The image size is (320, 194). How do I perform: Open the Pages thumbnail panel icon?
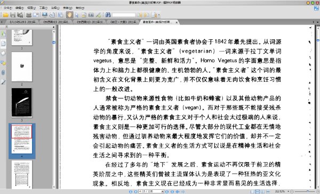3,43
